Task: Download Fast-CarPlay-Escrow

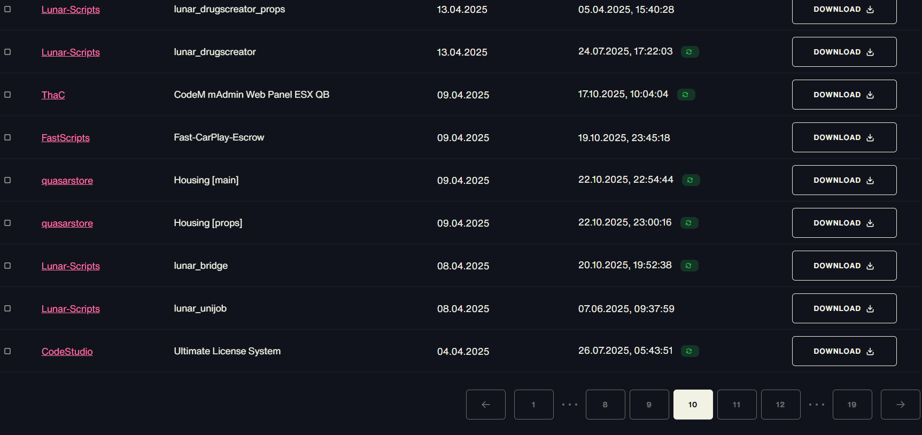Action: click(844, 137)
